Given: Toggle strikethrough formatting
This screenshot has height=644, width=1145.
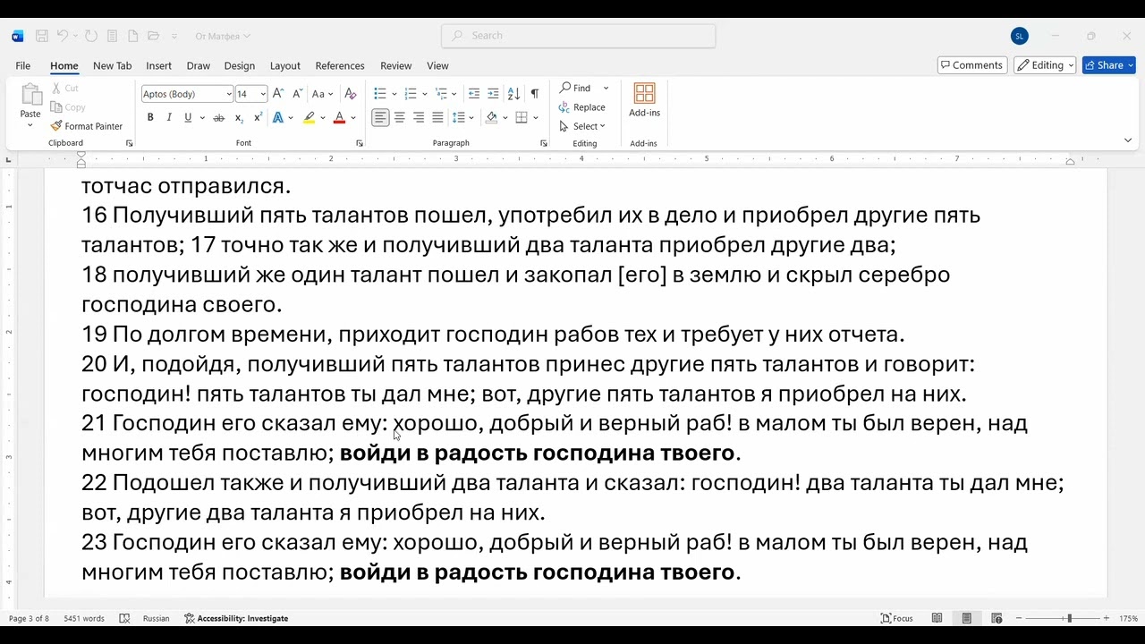Looking at the screenshot, I should (219, 117).
